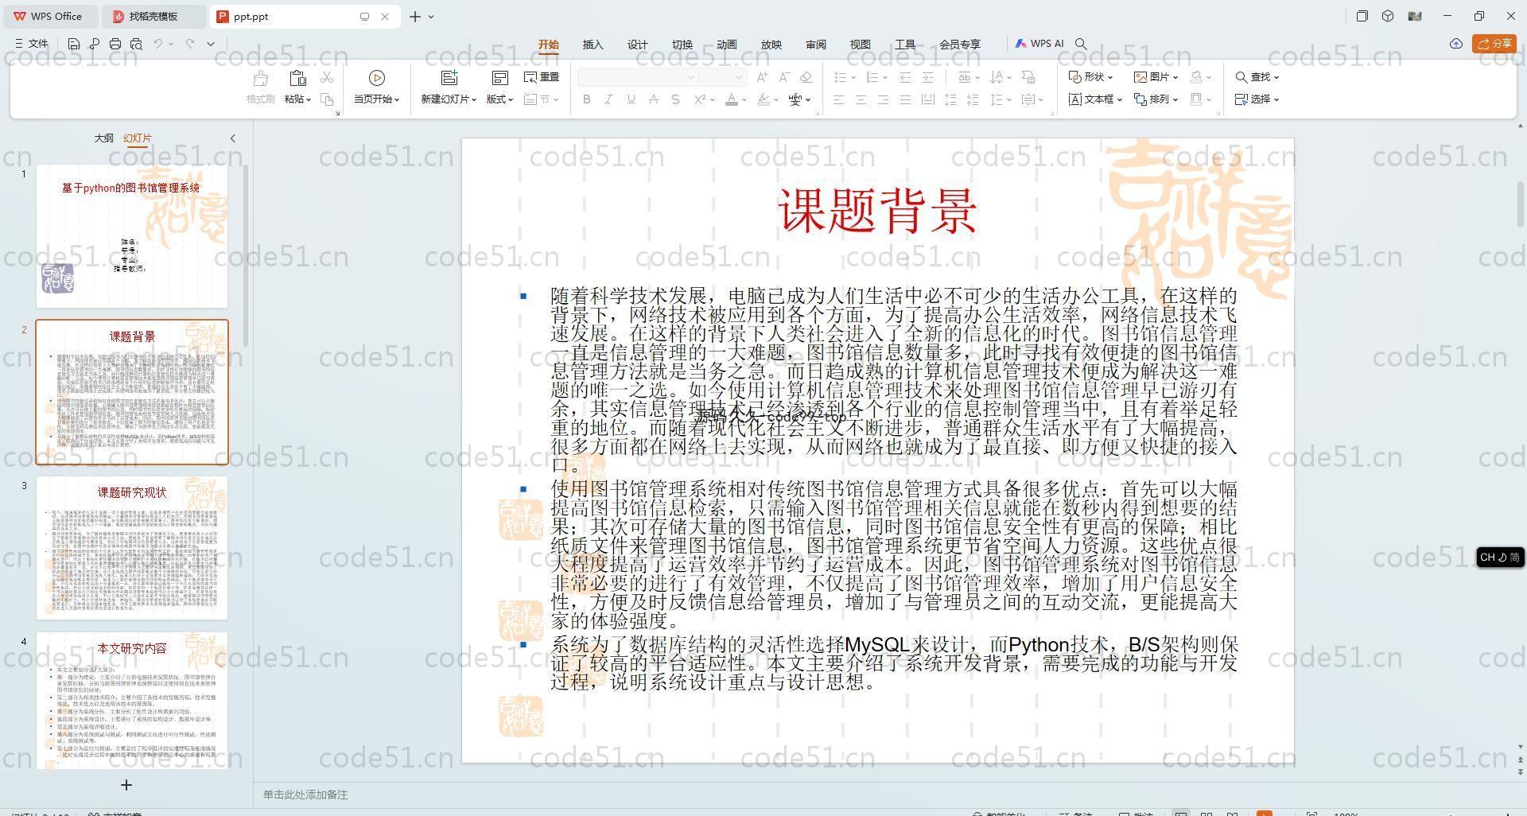Open Print Preview icon
This screenshot has height=816, width=1527.
click(x=136, y=45)
